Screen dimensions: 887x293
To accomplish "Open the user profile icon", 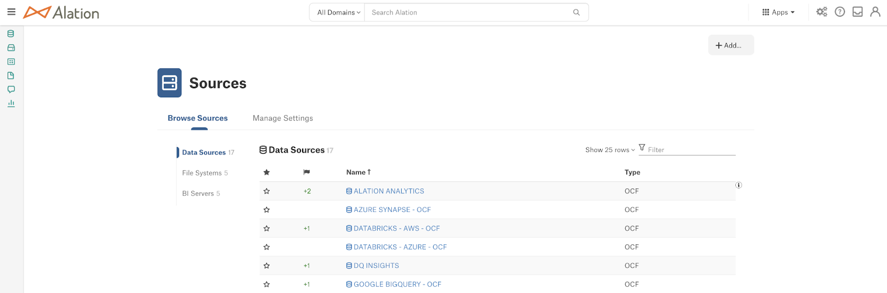I will pos(875,12).
